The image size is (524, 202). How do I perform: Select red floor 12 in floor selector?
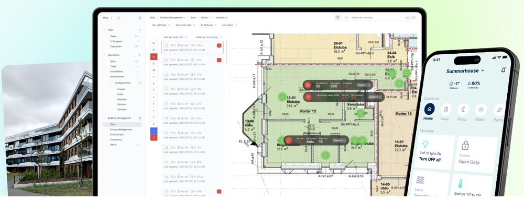pos(154,57)
